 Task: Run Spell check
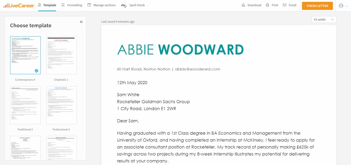pyautogui.click(x=133, y=5)
